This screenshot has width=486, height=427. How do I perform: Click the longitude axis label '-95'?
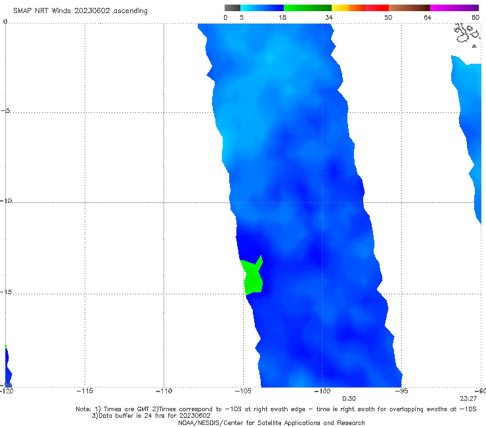[401, 391]
